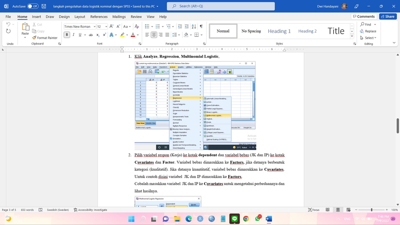Open the font size dropdown
Viewport: 400px width, 225px height.
[x=106, y=27]
